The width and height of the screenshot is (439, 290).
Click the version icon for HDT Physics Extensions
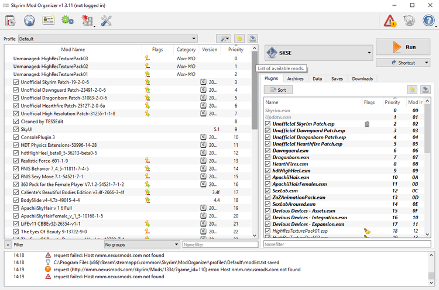click(x=203, y=145)
